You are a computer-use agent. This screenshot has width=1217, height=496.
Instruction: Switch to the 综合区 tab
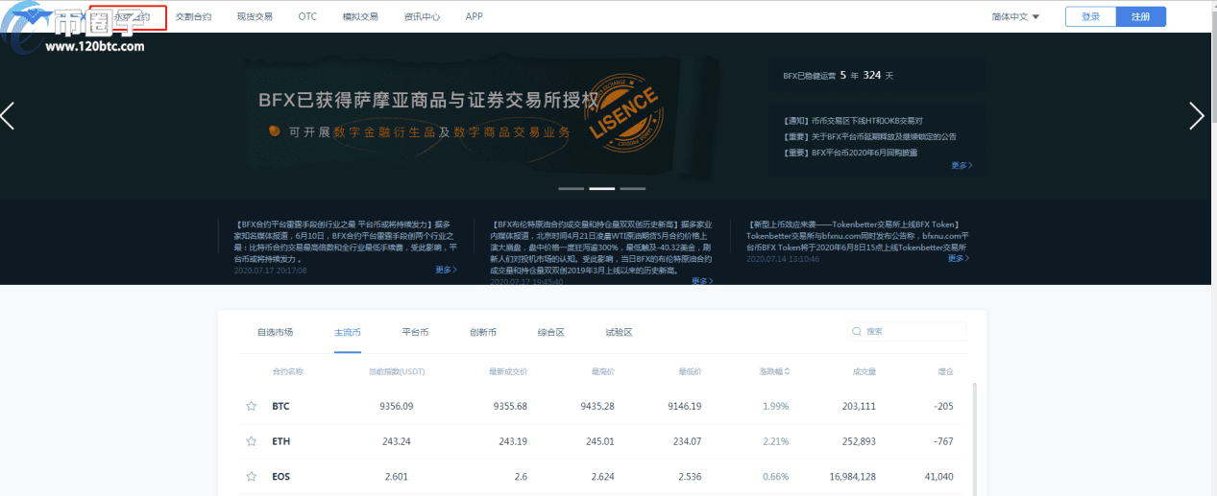[x=550, y=332]
